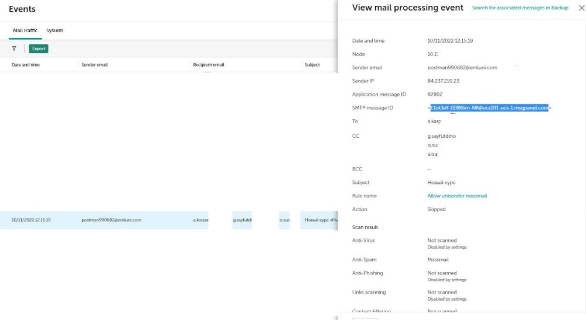
Task: Select the 10/11/2022 12:15:19 event row
Action: [x=31, y=220]
